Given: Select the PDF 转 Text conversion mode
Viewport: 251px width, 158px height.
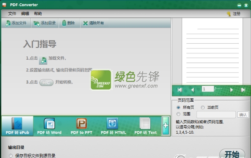Looking at the screenshot, I should 145,126.
